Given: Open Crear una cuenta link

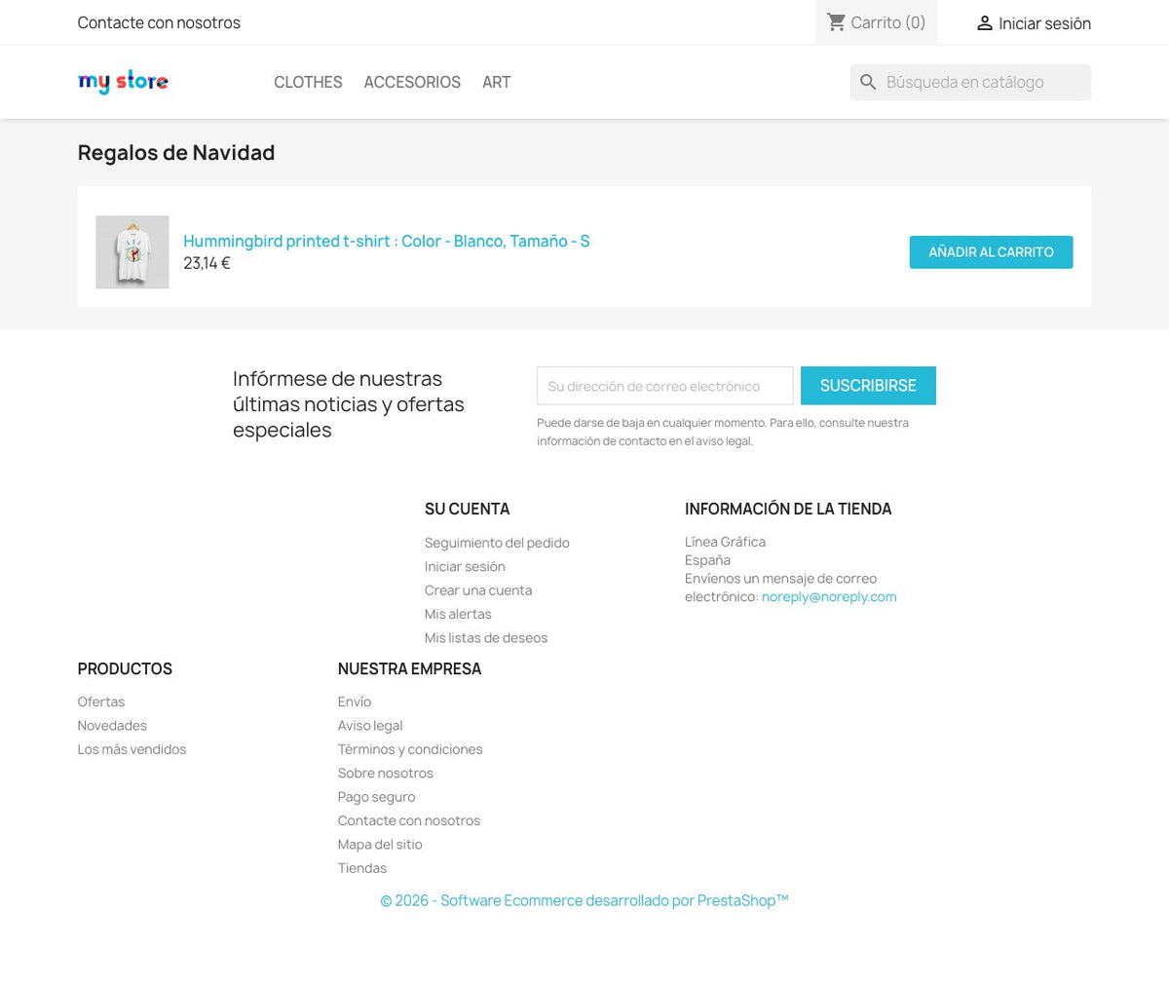Looking at the screenshot, I should [x=478, y=590].
